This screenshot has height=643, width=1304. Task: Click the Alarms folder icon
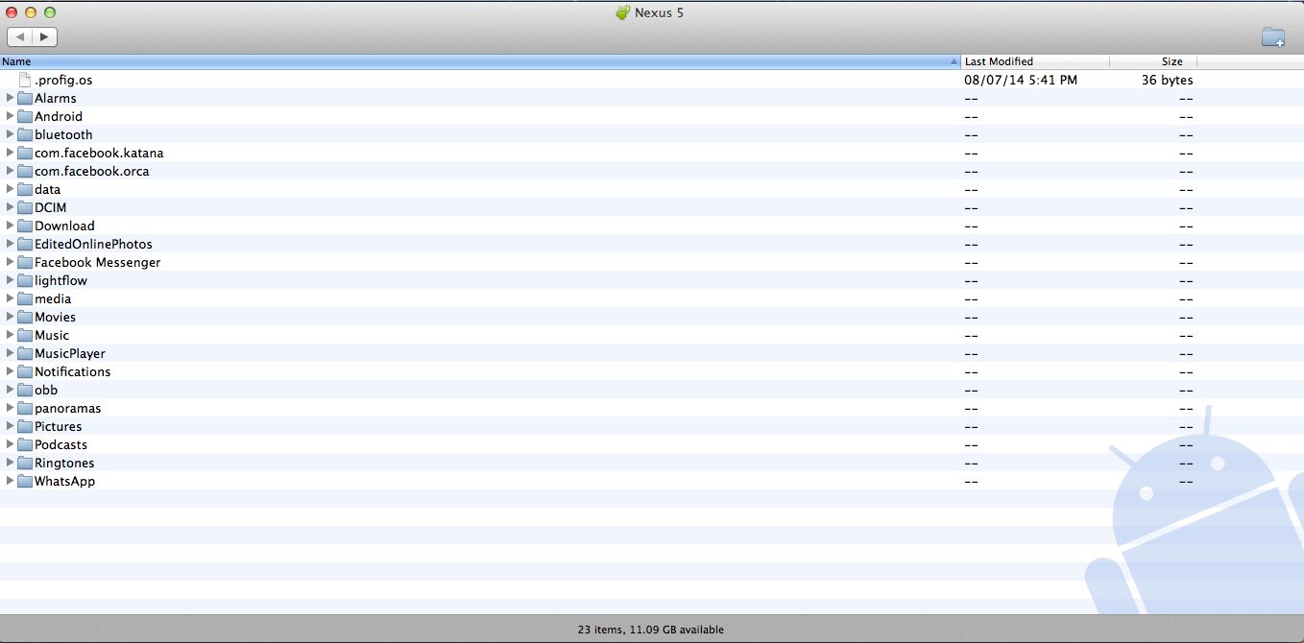25,98
